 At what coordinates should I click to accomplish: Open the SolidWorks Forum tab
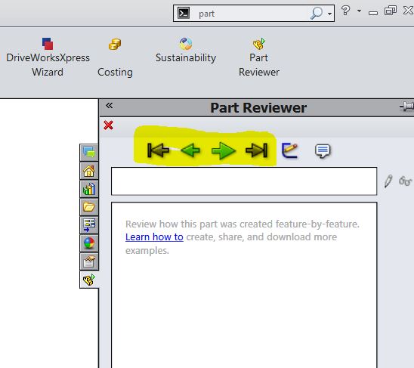pos(89,153)
